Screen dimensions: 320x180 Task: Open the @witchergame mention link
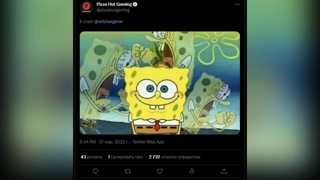click(x=109, y=22)
